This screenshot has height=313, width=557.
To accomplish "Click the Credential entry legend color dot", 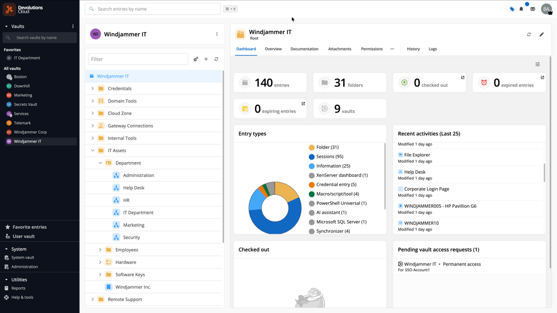I will [311, 185].
